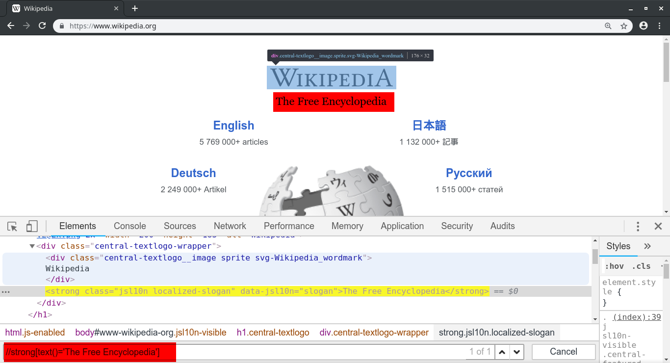Select body#www-wikipedia-org in the breadcrumb
The image size is (670, 363).
151,333
